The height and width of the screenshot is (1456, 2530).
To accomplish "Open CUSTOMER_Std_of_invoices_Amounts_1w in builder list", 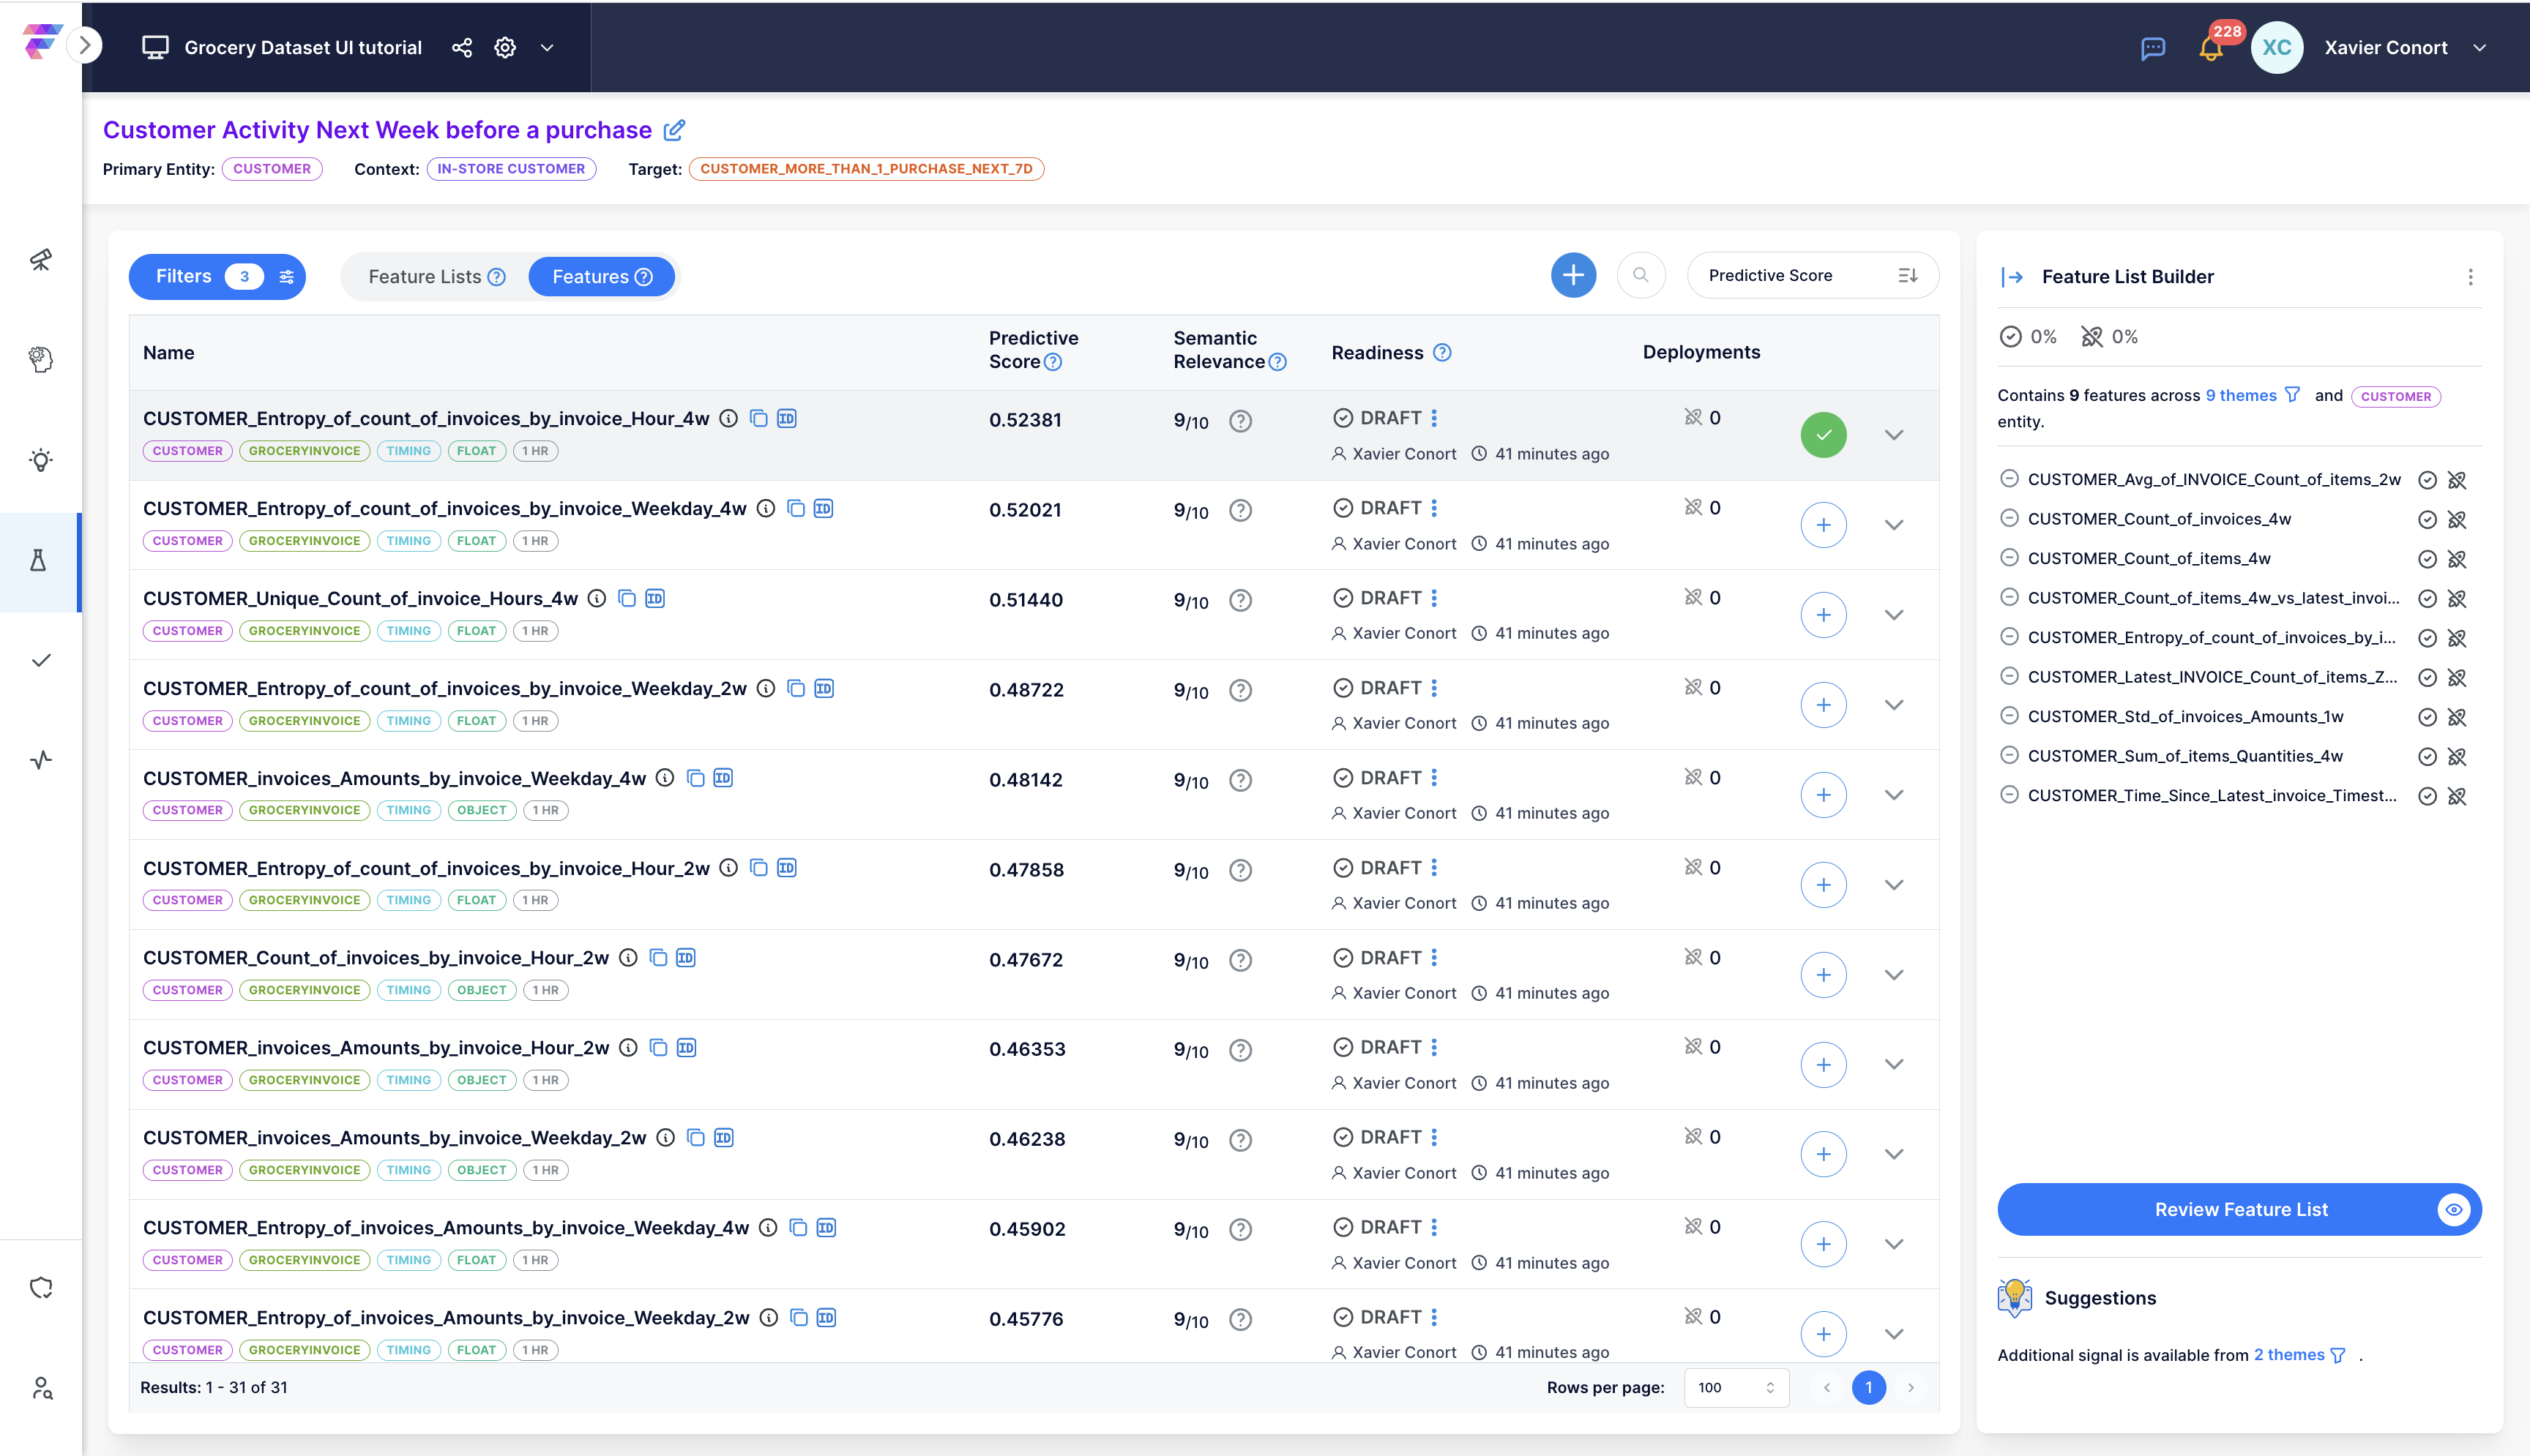I will click(x=2185, y=716).
